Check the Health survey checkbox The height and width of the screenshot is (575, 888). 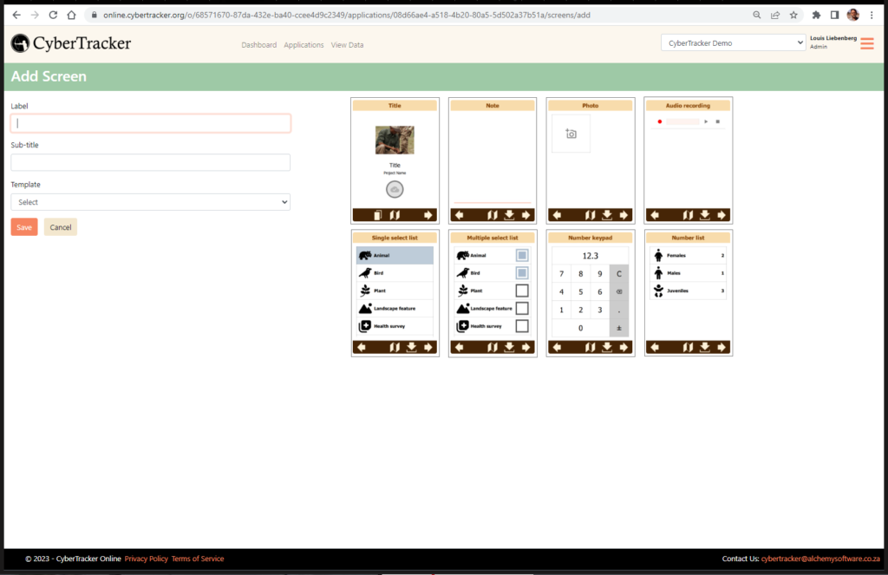click(522, 326)
